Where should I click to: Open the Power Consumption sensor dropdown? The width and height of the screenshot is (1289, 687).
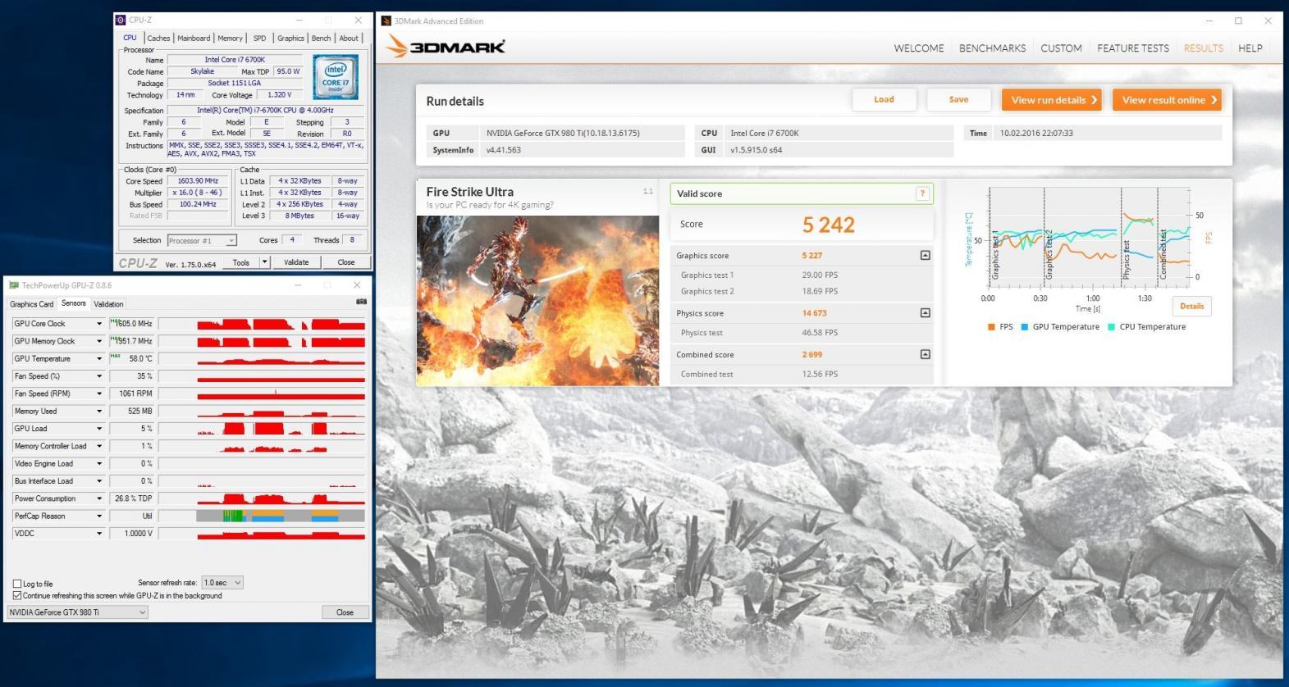coord(99,498)
